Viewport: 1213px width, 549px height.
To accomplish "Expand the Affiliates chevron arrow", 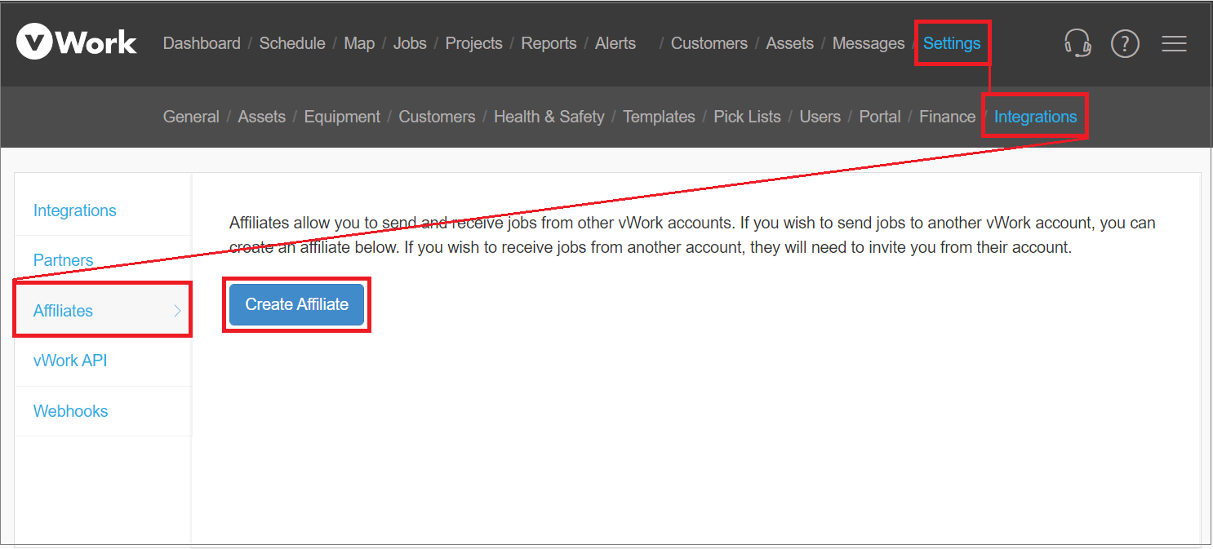I will coord(177,310).
